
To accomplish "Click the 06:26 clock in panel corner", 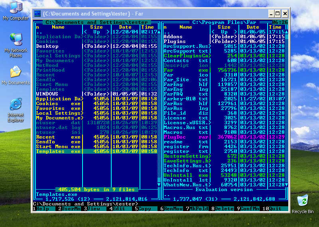I will [280, 22].
